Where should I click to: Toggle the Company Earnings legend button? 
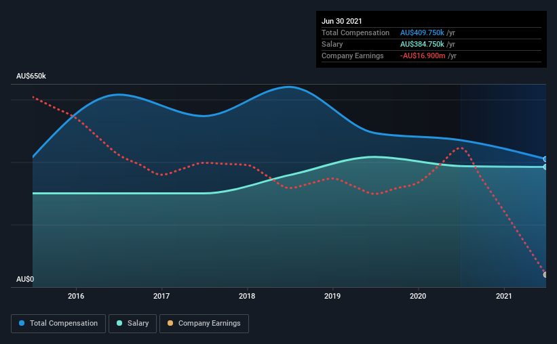tap(204, 324)
